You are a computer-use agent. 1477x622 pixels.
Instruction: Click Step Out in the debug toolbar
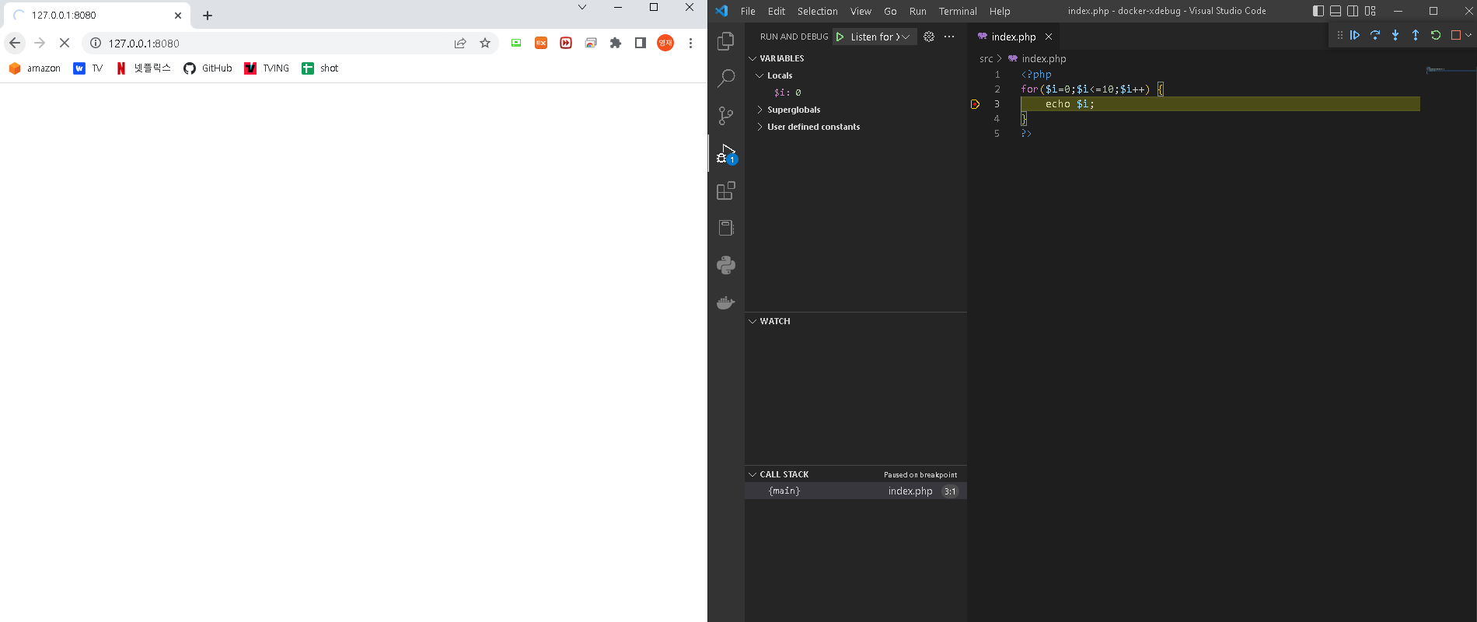coord(1416,35)
